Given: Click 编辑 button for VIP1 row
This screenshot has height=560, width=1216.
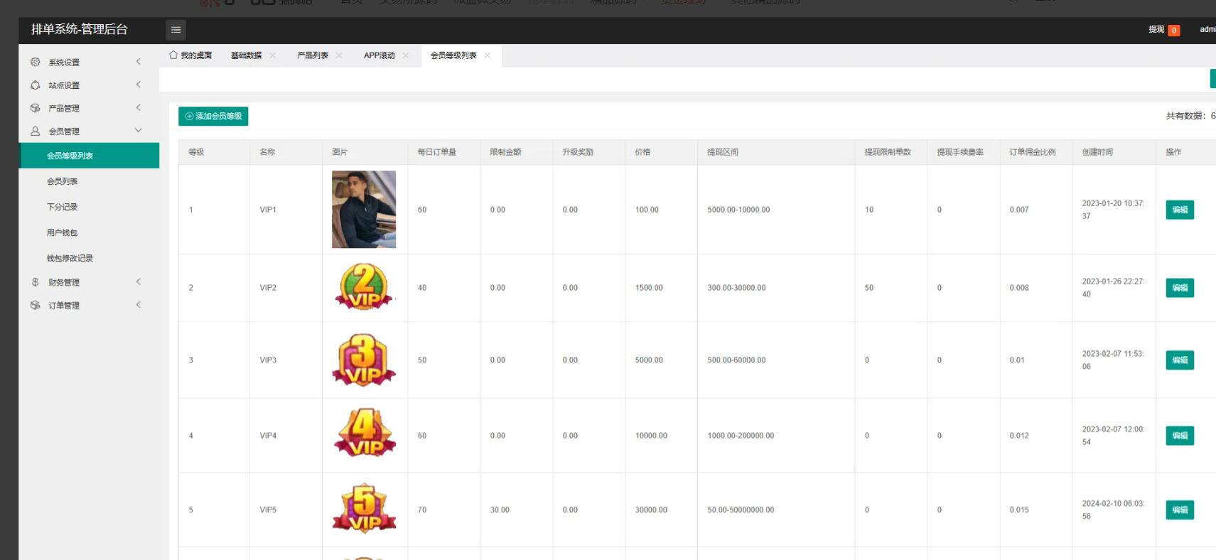Looking at the screenshot, I should (x=1180, y=210).
